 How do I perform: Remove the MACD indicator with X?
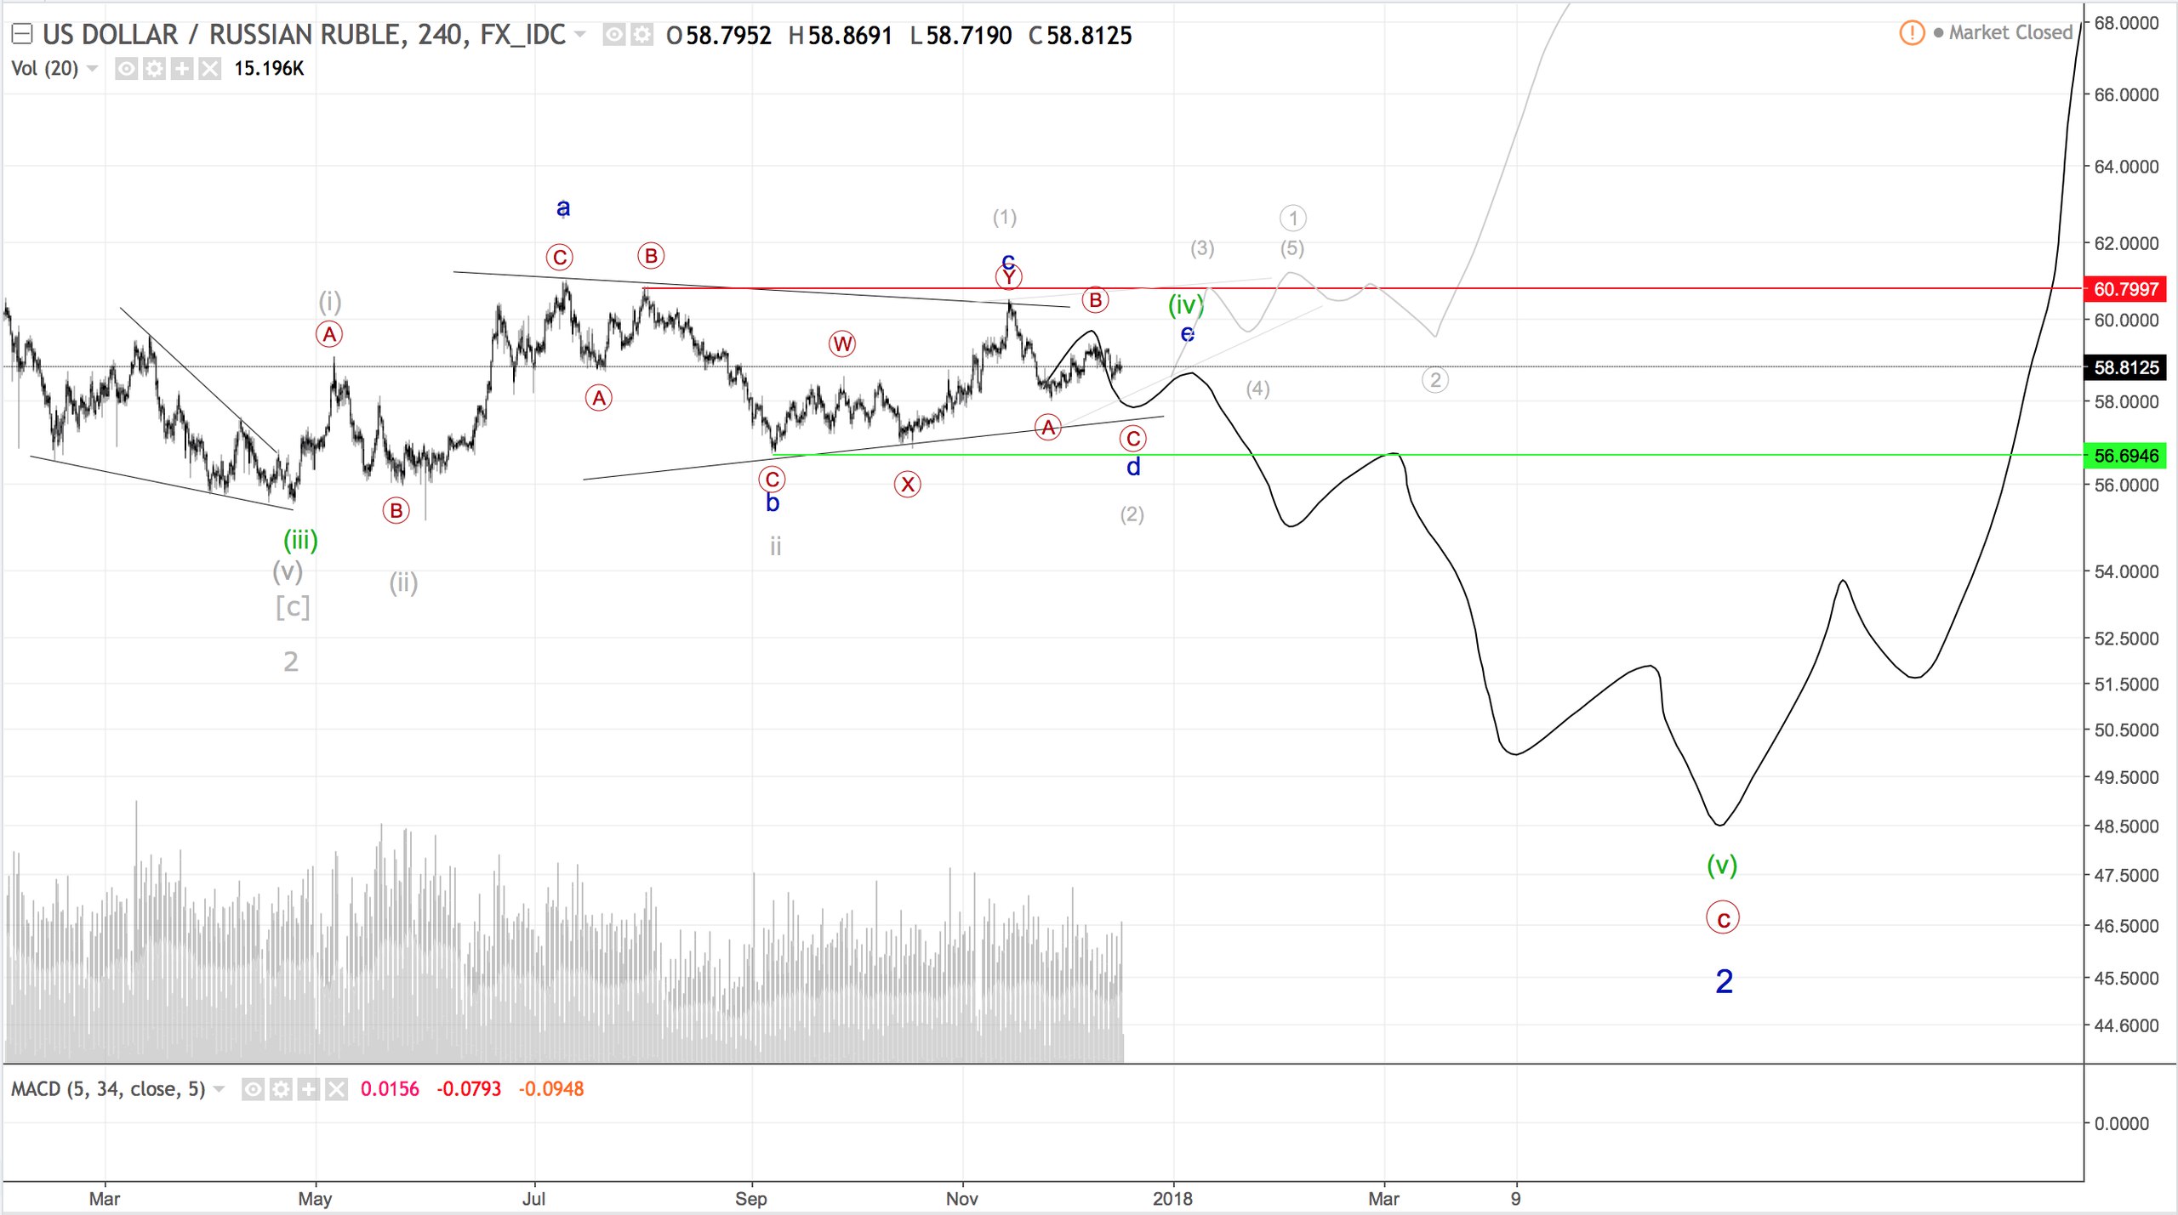click(337, 1089)
